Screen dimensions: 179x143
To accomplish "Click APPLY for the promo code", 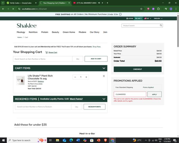I will pyautogui.click(x=154, y=94).
